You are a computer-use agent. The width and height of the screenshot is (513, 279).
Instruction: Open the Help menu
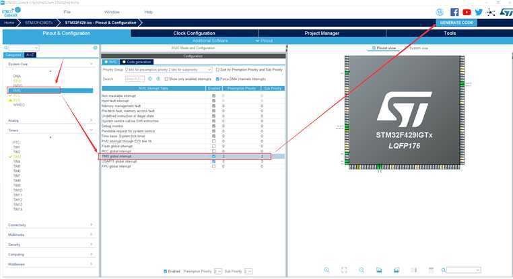point(148,12)
